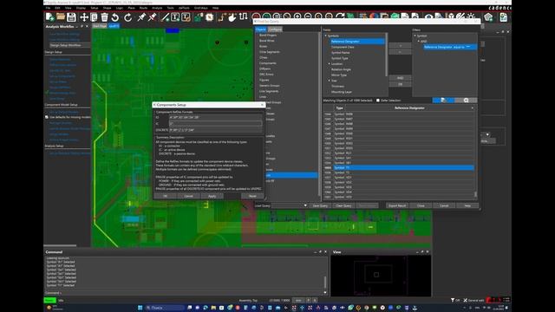Open the Used Query dropdown
The width and height of the screenshot is (555, 312).
click(x=290, y=205)
